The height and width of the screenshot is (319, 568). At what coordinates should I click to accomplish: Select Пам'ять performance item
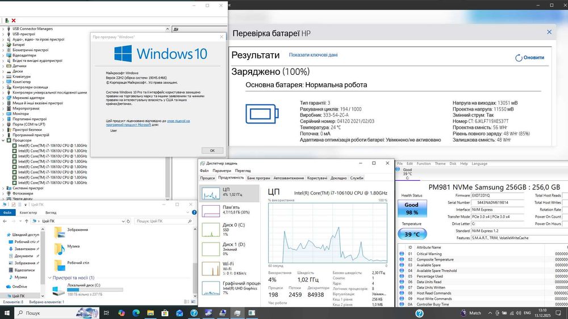pyautogui.click(x=229, y=210)
